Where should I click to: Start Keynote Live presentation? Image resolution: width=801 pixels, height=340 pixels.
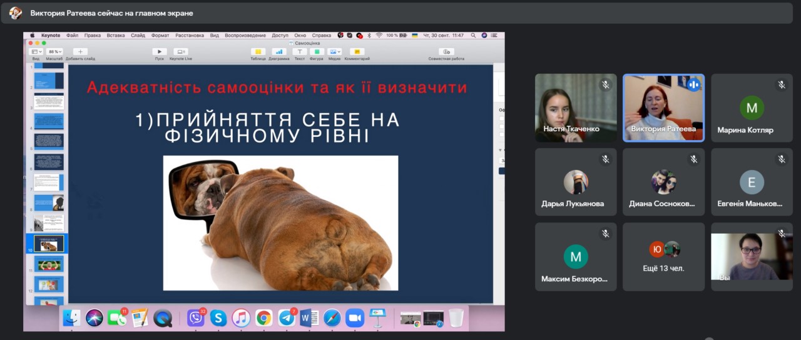pos(181,52)
